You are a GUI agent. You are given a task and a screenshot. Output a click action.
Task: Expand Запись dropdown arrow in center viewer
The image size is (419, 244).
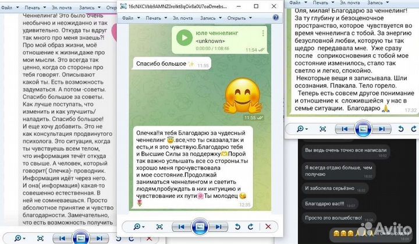[221, 18]
